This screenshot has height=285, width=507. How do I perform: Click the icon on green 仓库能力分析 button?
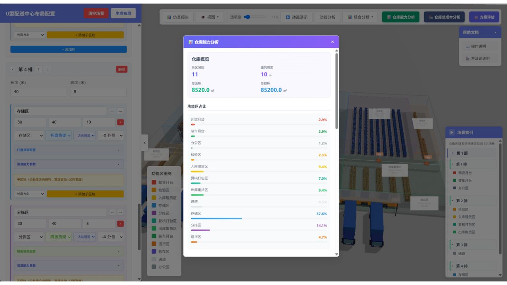(x=389, y=17)
